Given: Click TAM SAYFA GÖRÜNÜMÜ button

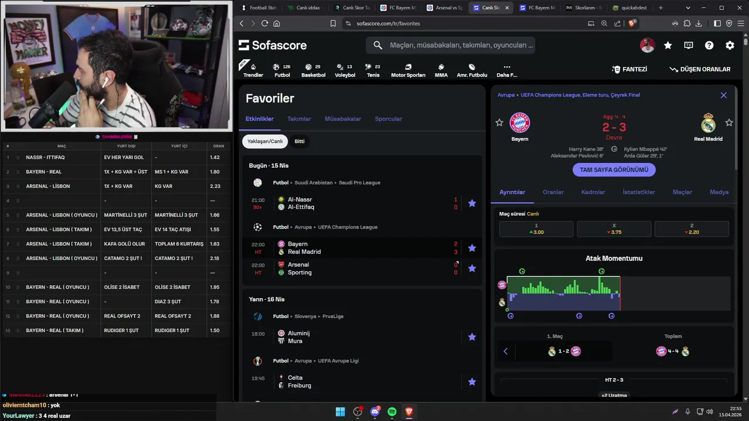Looking at the screenshot, I should pyautogui.click(x=614, y=170).
